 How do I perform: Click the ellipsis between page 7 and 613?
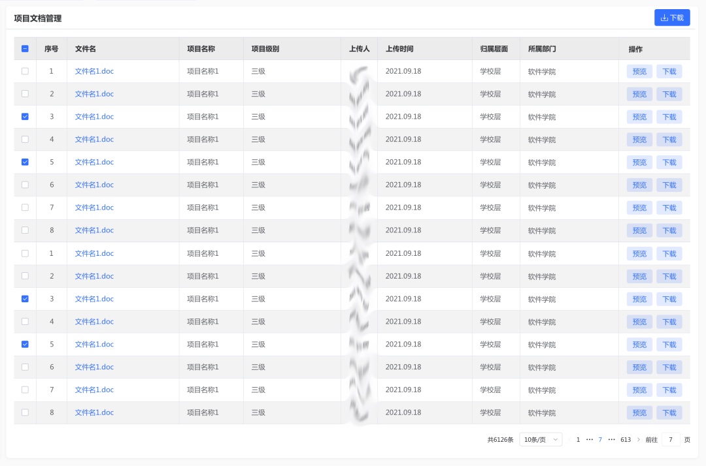(612, 440)
